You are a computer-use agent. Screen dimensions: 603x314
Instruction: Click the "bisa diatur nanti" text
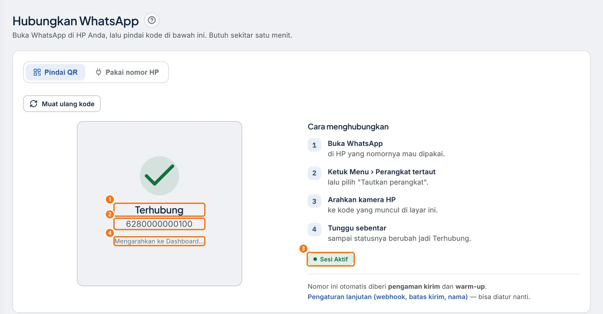click(x=504, y=297)
